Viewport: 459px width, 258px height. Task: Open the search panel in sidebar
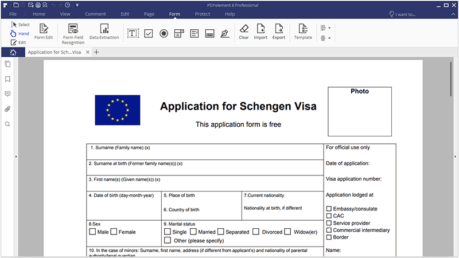[x=7, y=124]
